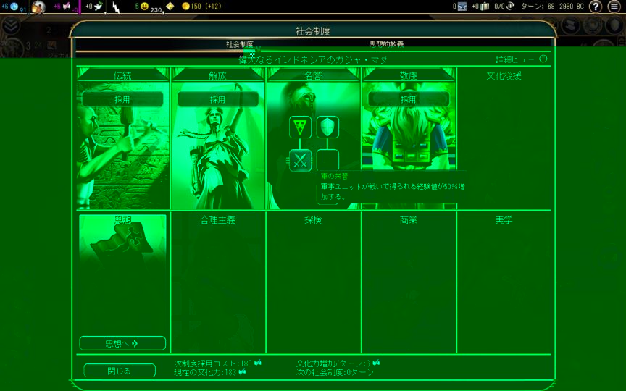Expand the double-chevron panel at top left
This screenshot has width=626, height=391.
(x=11, y=25)
